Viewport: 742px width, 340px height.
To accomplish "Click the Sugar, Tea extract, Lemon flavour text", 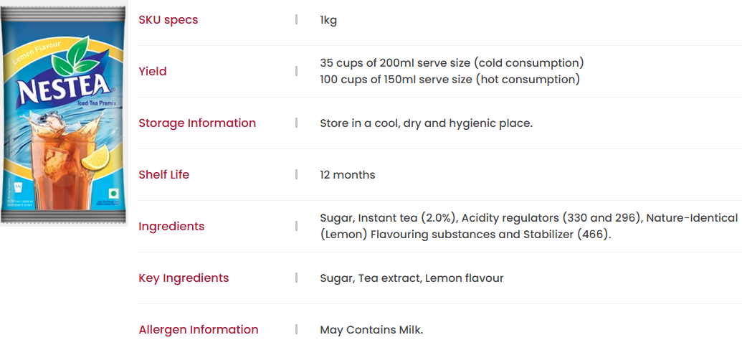I will coord(412,278).
